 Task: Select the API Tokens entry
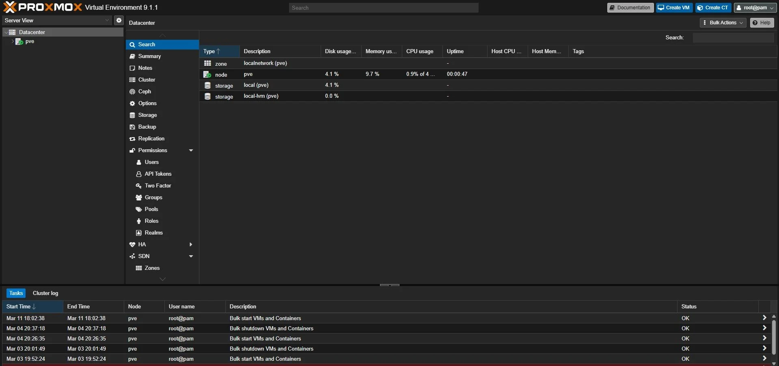click(x=158, y=174)
